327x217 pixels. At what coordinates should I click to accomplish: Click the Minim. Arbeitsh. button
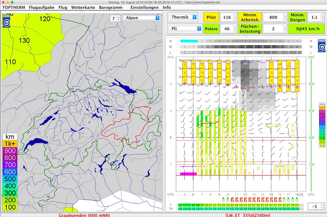coord(250,17)
